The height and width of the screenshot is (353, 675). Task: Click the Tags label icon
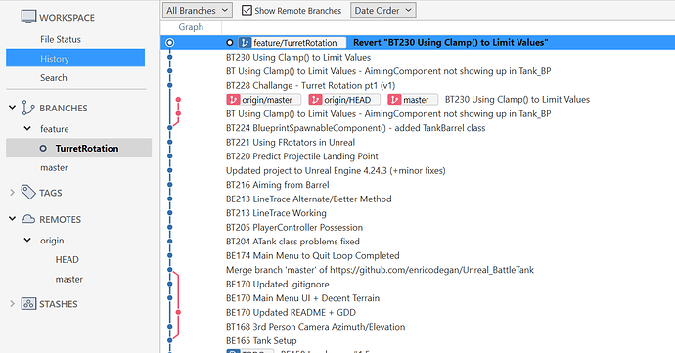point(28,192)
